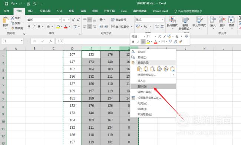Click the red font color A in ribbon
The width and height of the screenshot is (241, 145).
click(x=66, y=27)
